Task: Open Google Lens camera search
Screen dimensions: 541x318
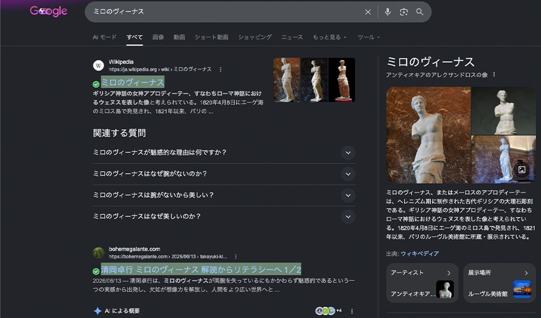Action: [x=404, y=12]
